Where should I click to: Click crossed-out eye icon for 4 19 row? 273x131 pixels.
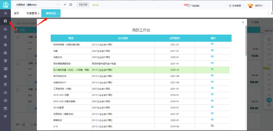[x=212, y=126]
